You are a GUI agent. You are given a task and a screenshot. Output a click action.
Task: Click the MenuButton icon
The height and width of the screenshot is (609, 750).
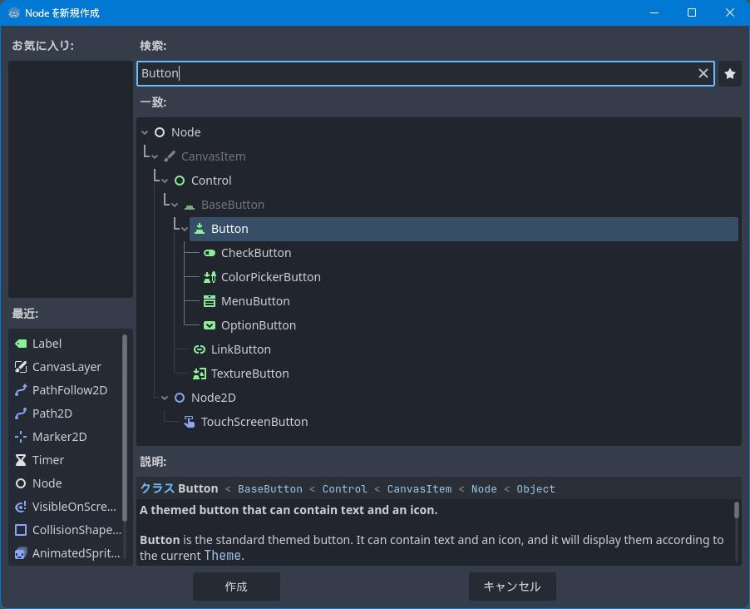coord(210,301)
